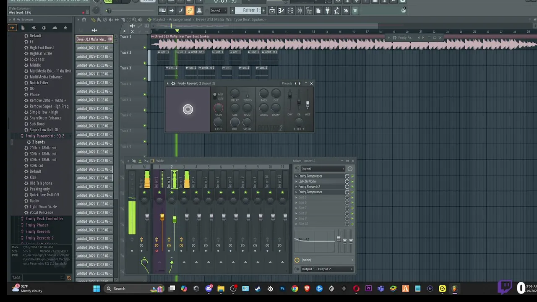
Task: Select next preset in Fruity Reeverb 2
Action: pyautogui.click(x=300, y=83)
